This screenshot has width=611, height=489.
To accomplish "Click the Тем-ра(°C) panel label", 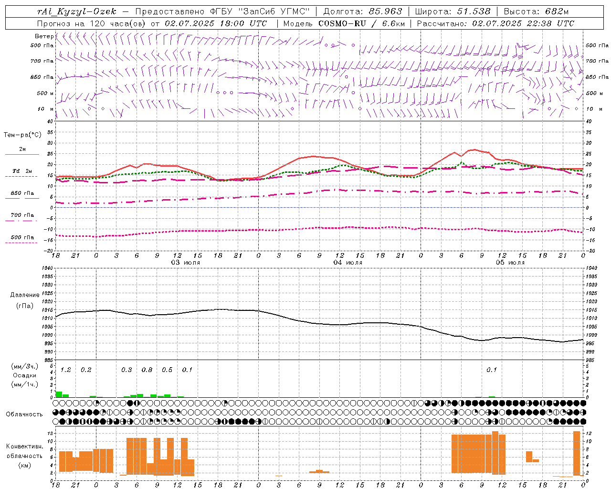I will point(22,135).
